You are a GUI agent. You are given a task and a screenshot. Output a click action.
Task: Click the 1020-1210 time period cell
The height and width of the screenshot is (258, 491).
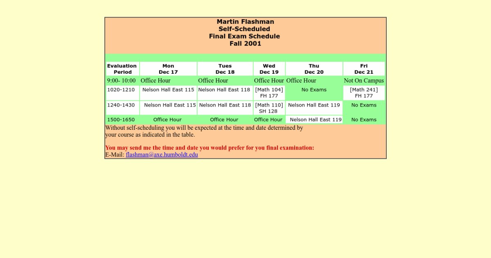(x=121, y=90)
